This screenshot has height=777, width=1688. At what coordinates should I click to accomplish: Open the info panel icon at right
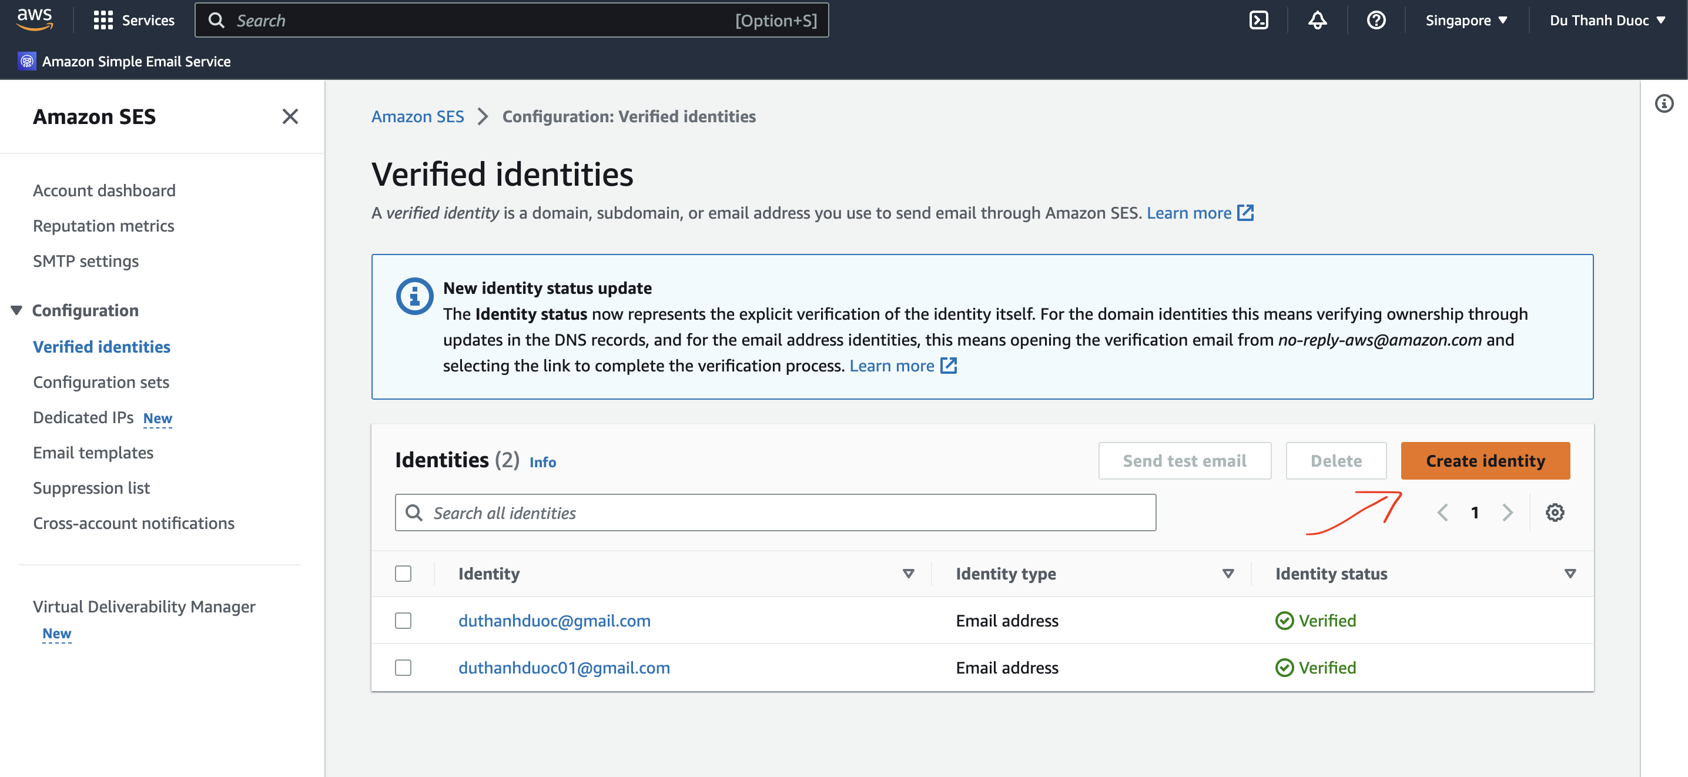point(1664,103)
